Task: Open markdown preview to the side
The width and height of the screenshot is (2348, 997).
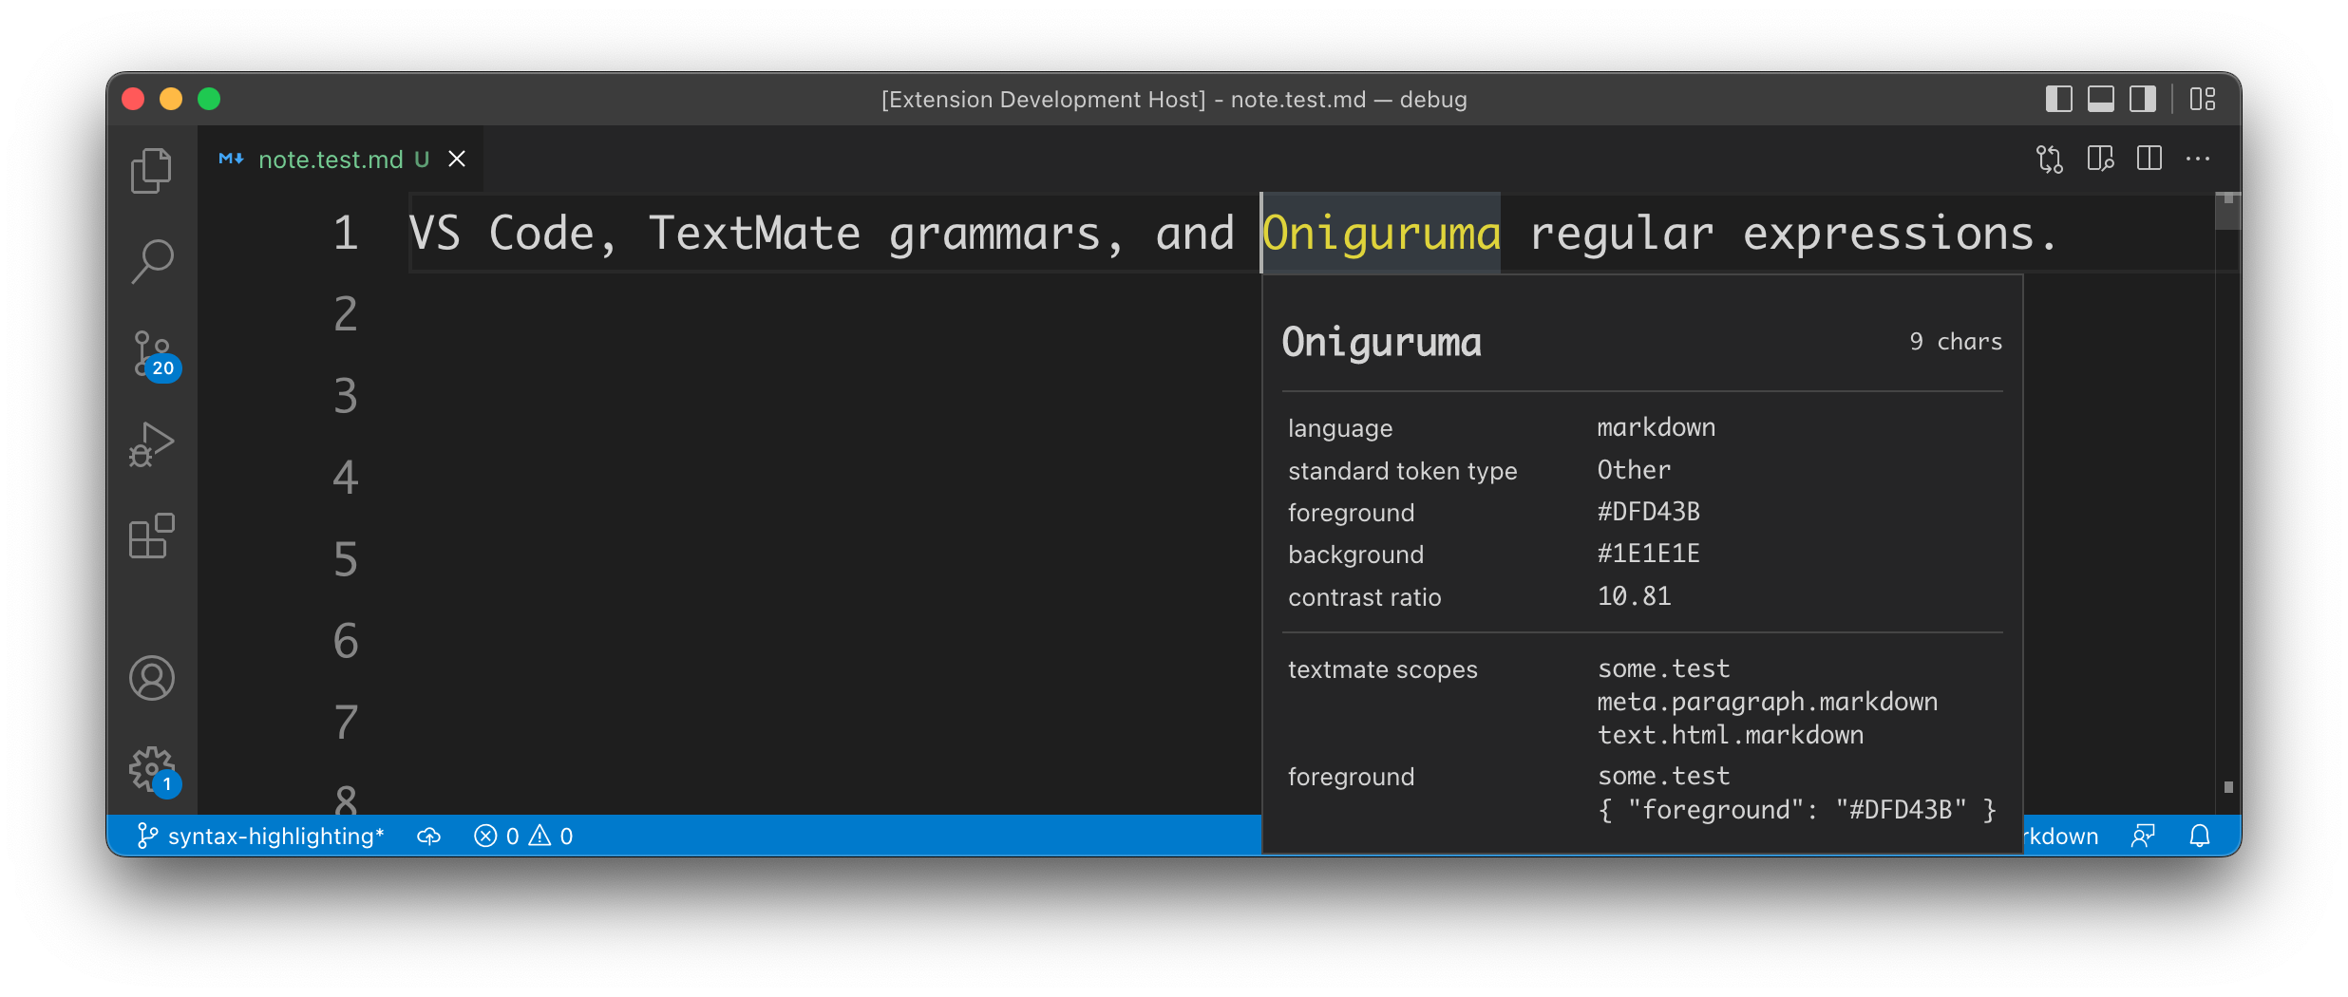Action: (2100, 159)
